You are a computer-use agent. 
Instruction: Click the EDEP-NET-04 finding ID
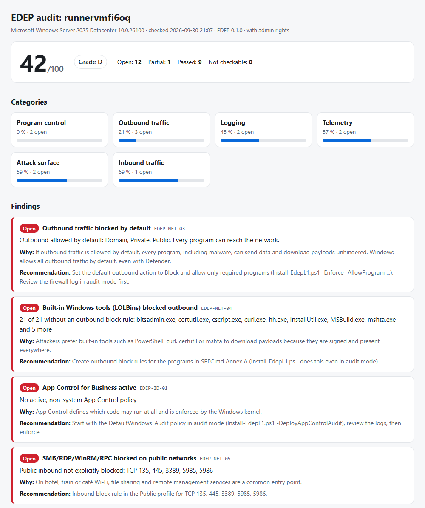tap(216, 308)
